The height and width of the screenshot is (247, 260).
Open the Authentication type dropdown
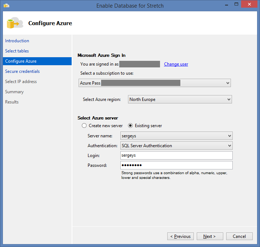click(176, 146)
